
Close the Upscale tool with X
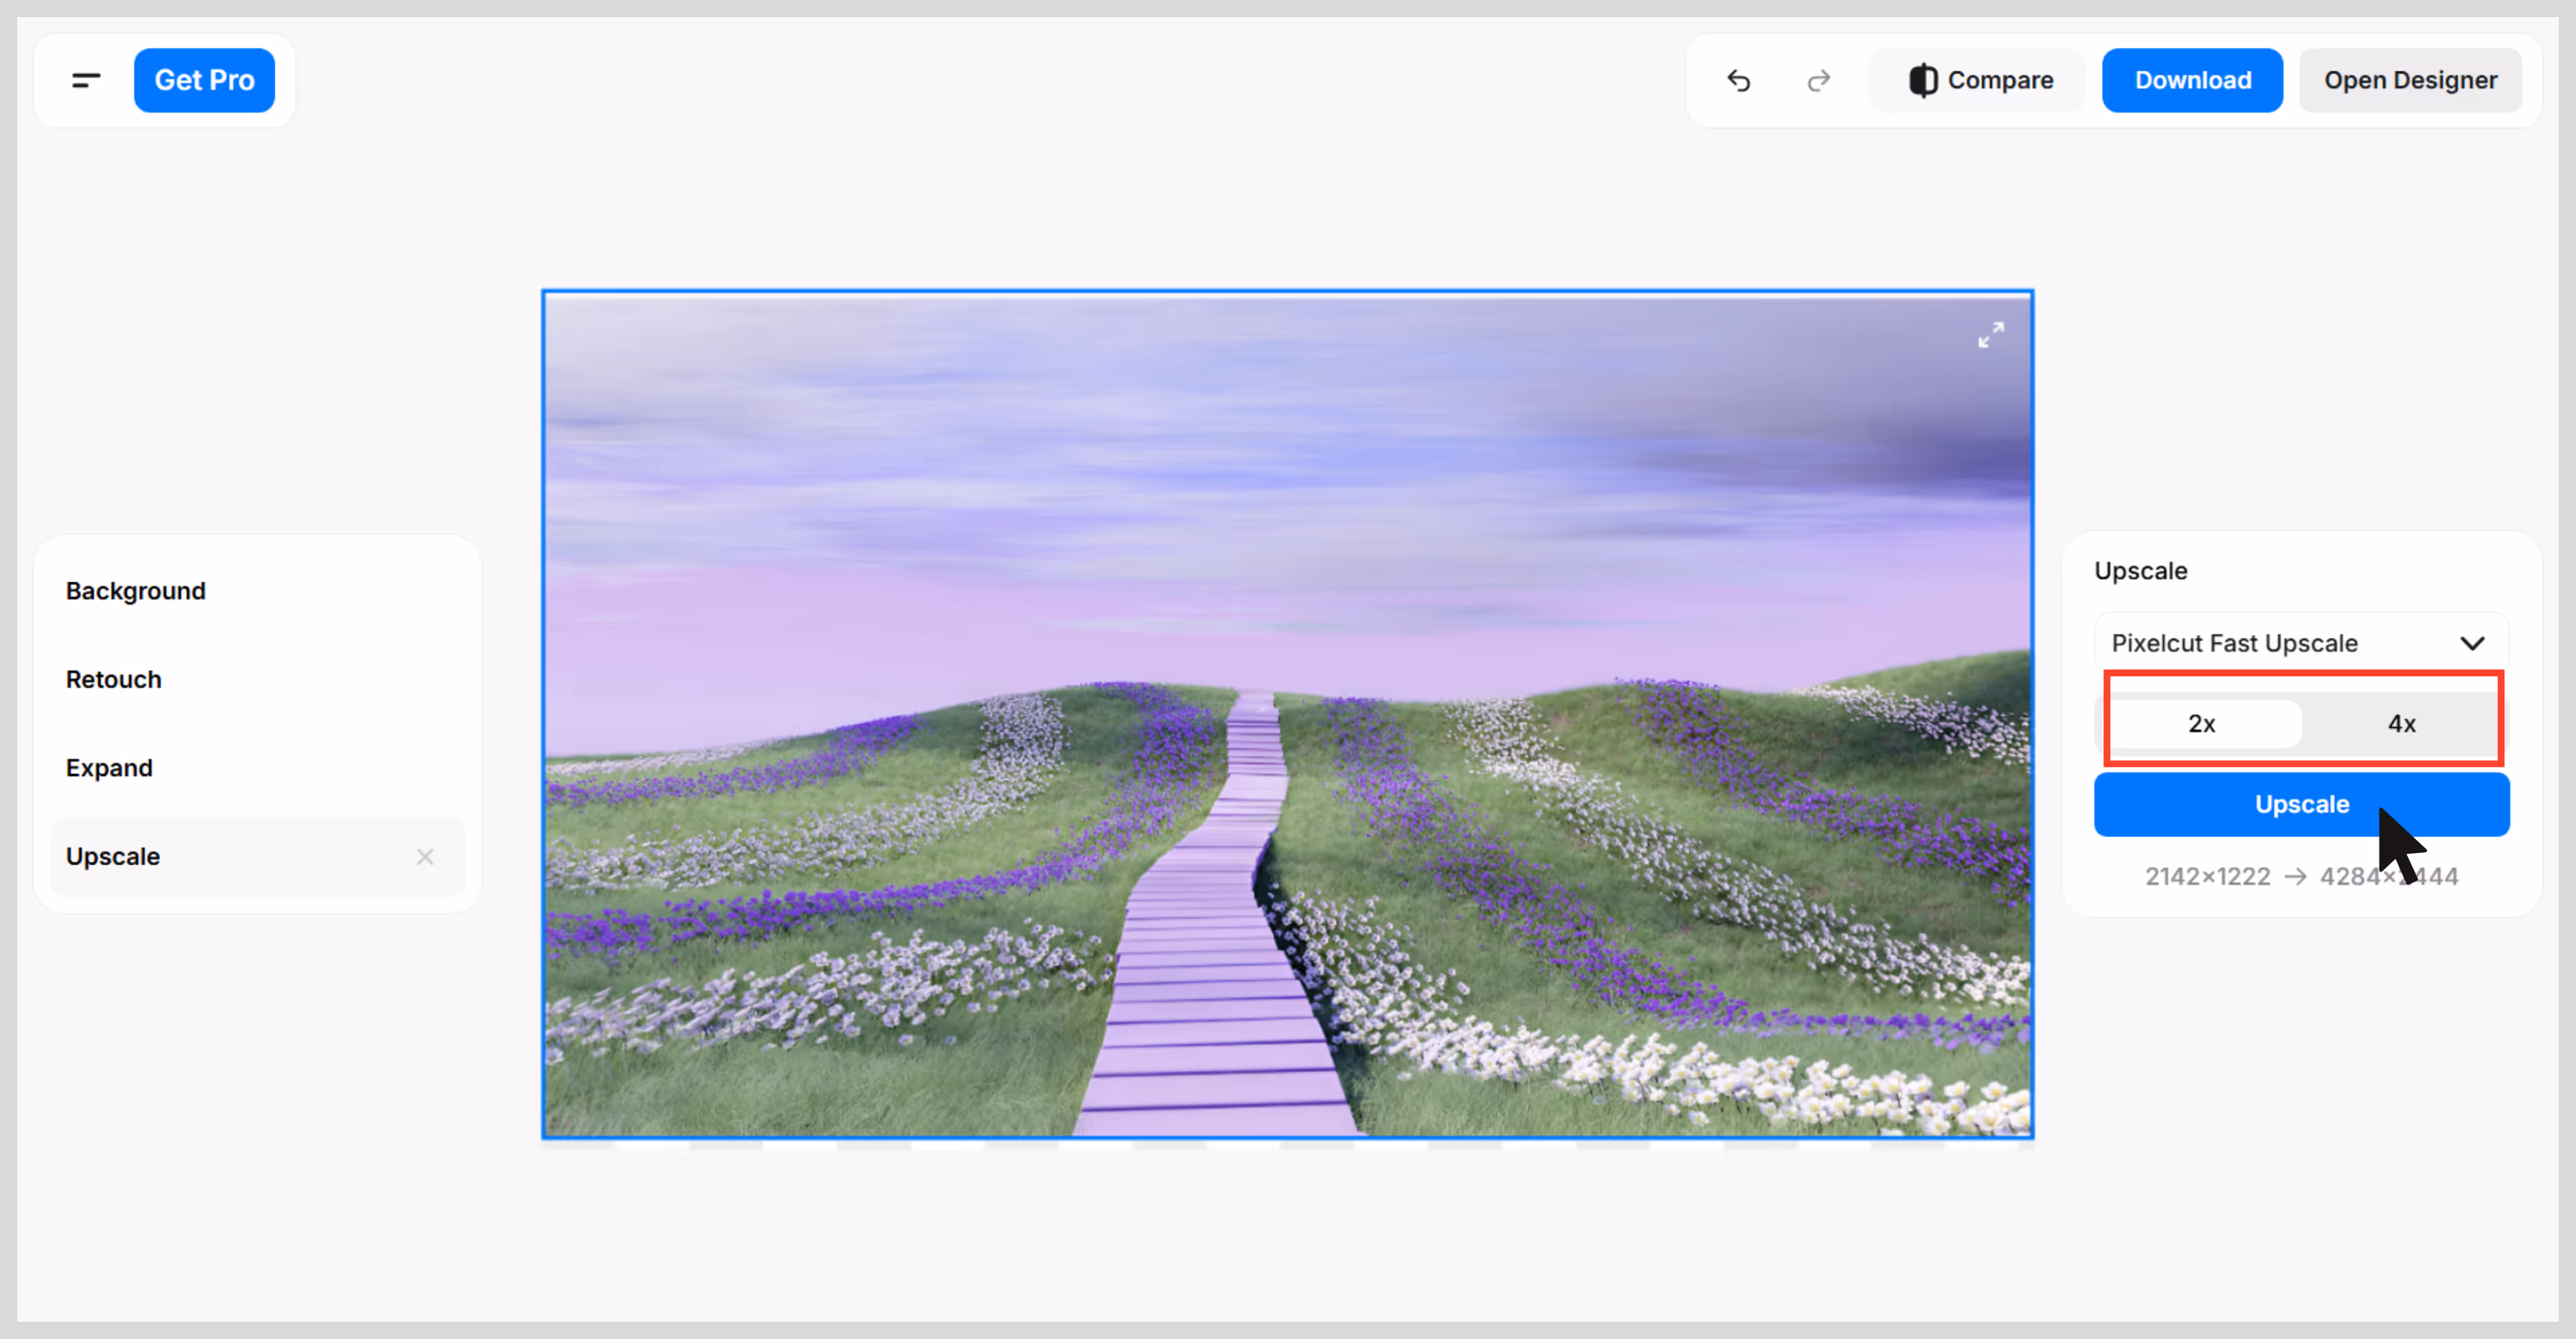coord(425,856)
